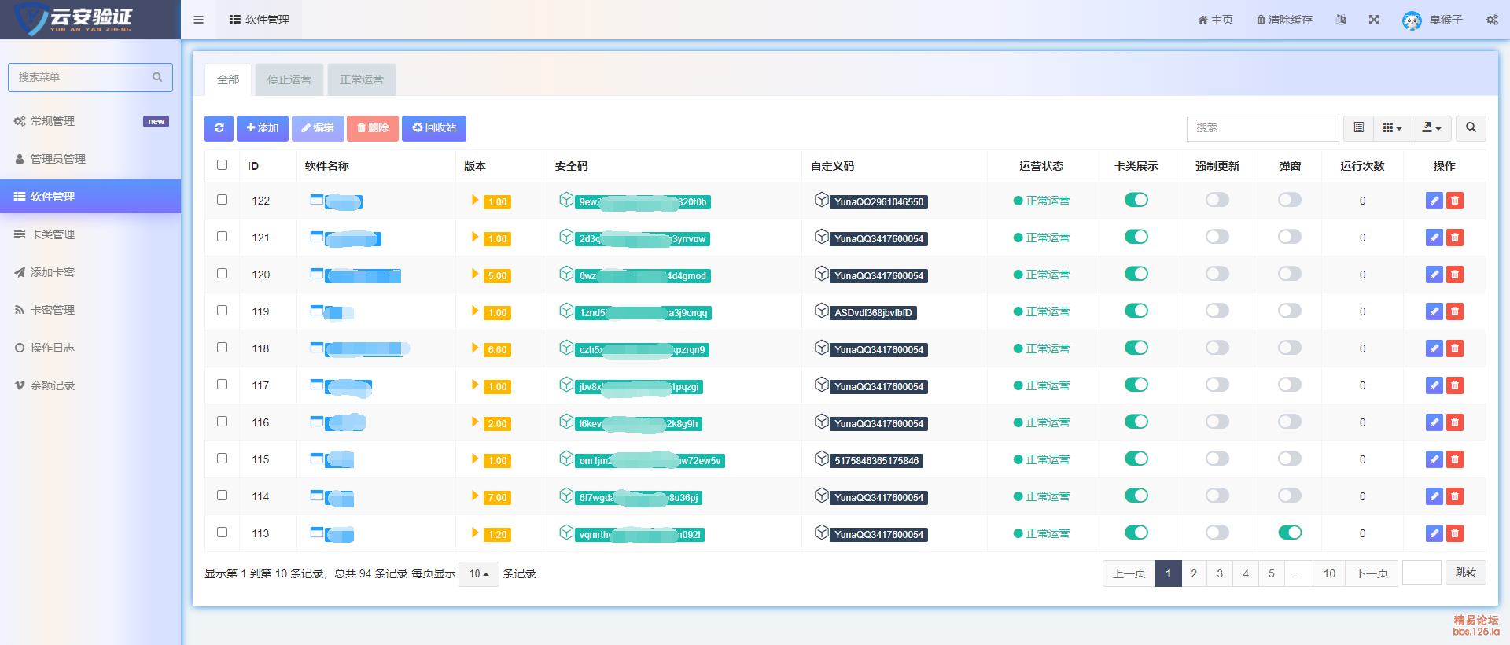
Task: Toggle the table card view icon
Action: 1358,127
